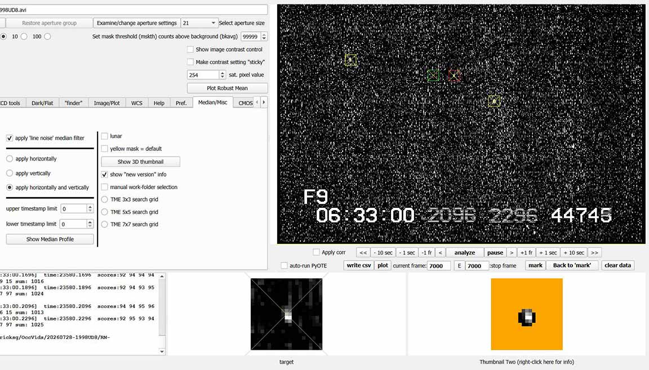Click the E button beside stop frame
The width and height of the screenshot is (649, 370).
click(459, 266)
